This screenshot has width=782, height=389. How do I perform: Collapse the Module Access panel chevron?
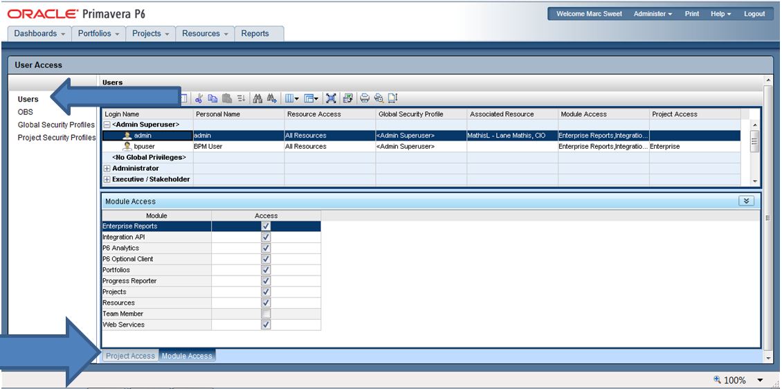click(747, 201)
